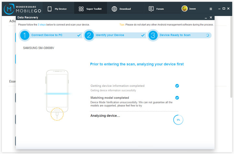The width and height of the screenshot is (234, 154).
Task: Click the Forum chat bubble icon
Action: coord(151,9)
